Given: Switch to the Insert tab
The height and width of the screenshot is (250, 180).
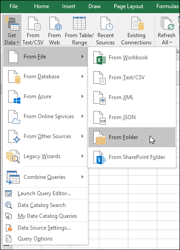Looking at the screenshot, I should pyautogui.click(x=68, y=6).
